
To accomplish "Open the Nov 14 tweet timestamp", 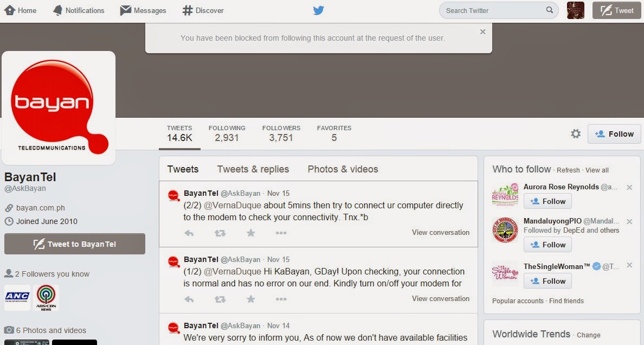I will coord(279,325).
